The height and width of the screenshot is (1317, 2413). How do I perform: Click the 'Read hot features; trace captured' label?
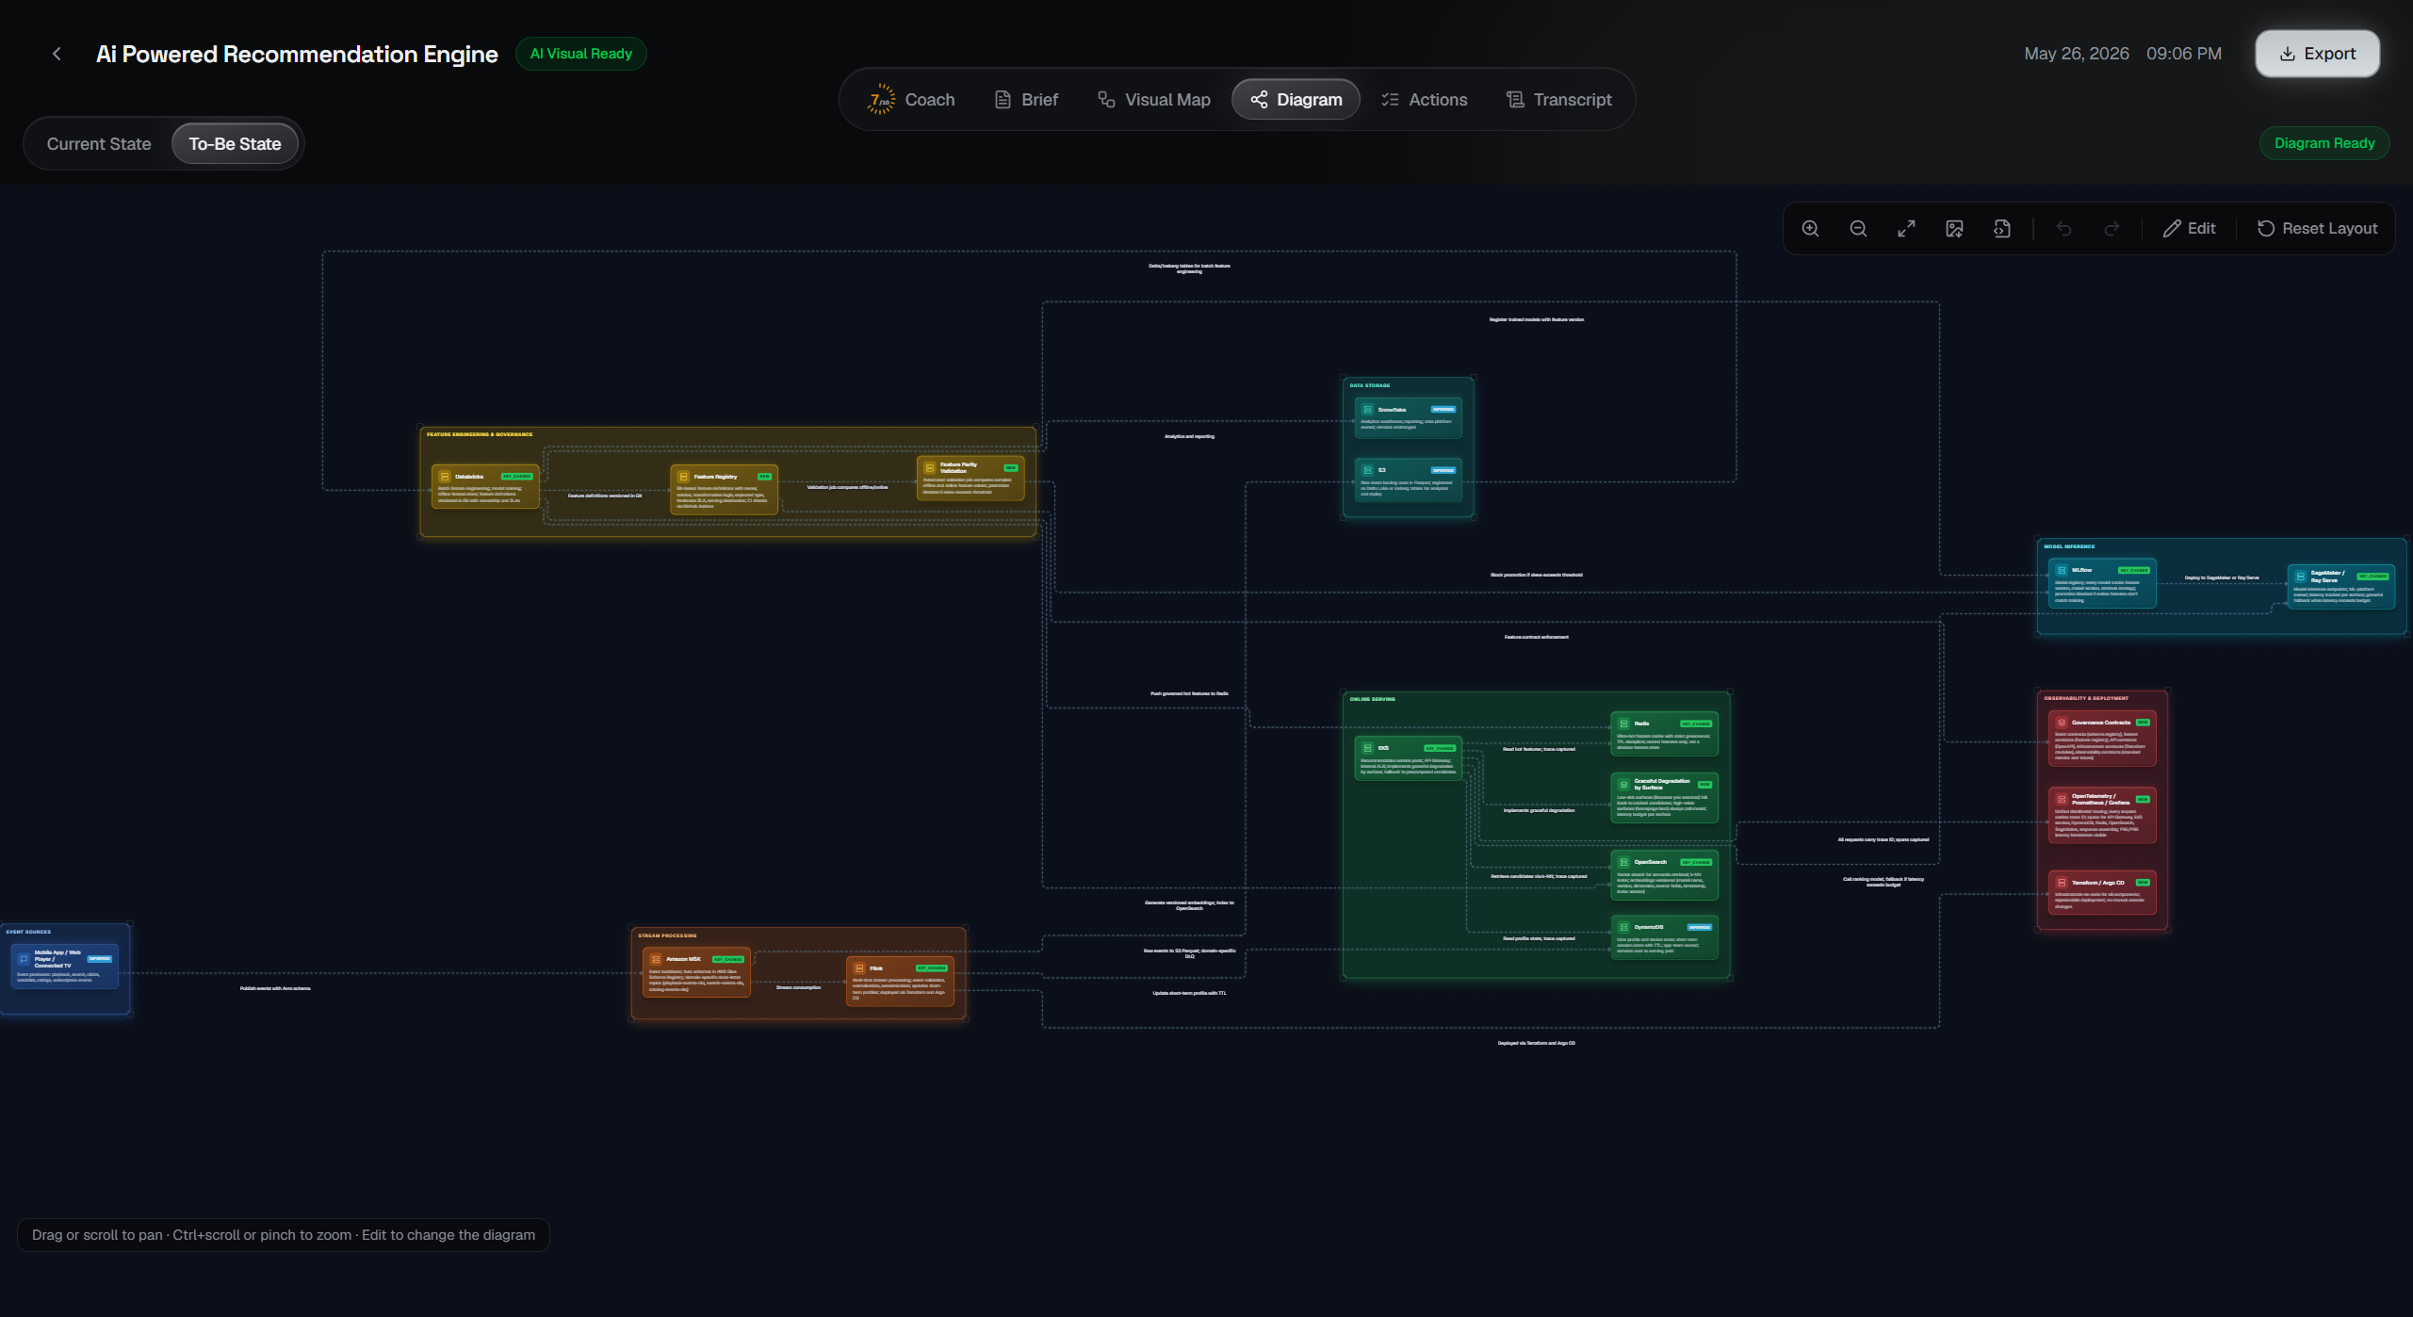click(1539, 749)
